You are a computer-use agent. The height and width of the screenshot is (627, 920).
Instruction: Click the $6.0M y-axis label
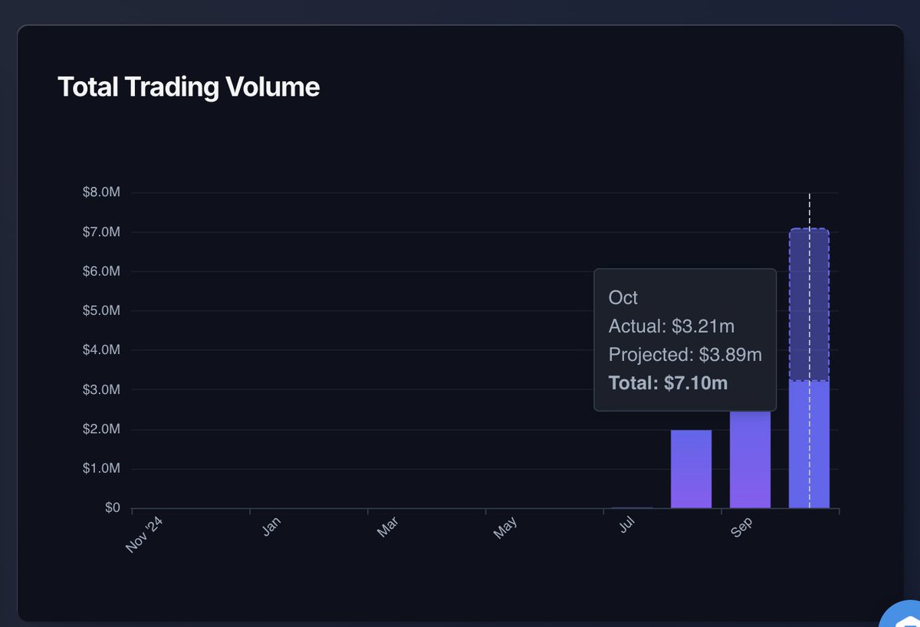coord(101,271)
